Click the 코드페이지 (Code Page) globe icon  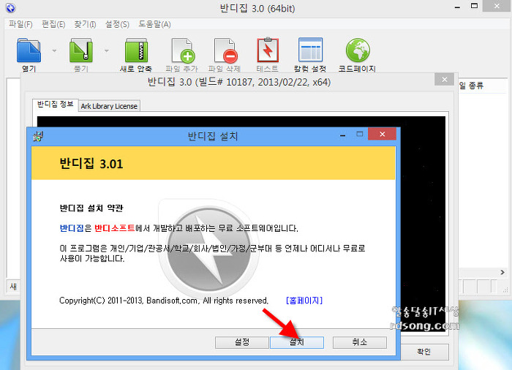pos(357,51)
